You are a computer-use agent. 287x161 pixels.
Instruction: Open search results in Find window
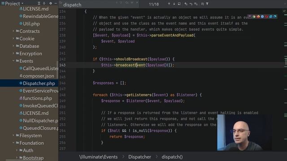[179, 4]
